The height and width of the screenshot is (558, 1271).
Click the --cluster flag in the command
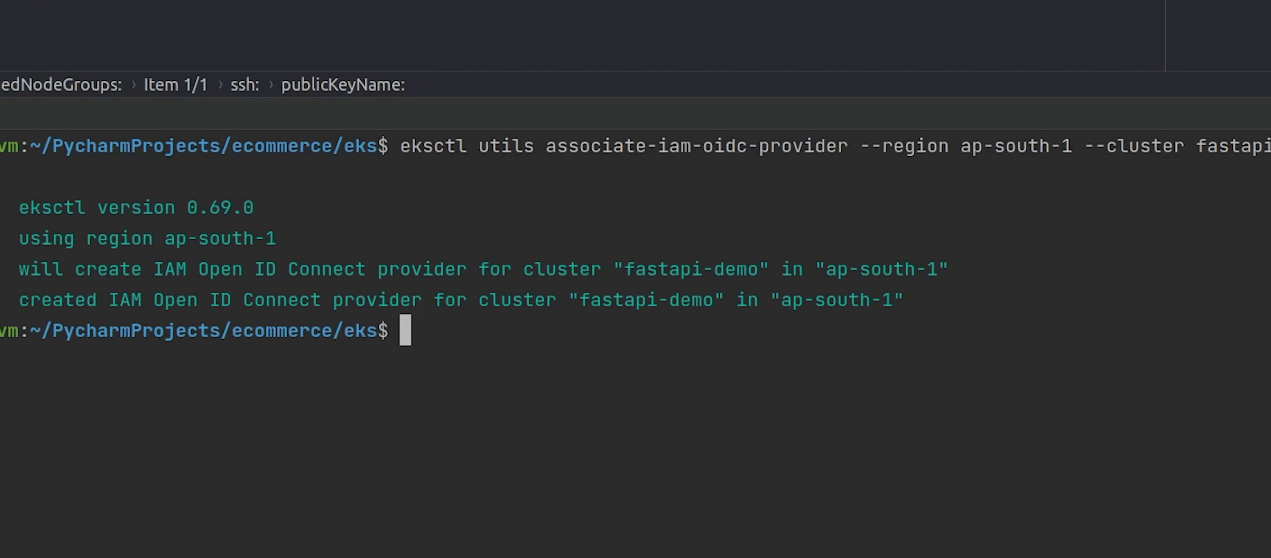click(1134, 146)
